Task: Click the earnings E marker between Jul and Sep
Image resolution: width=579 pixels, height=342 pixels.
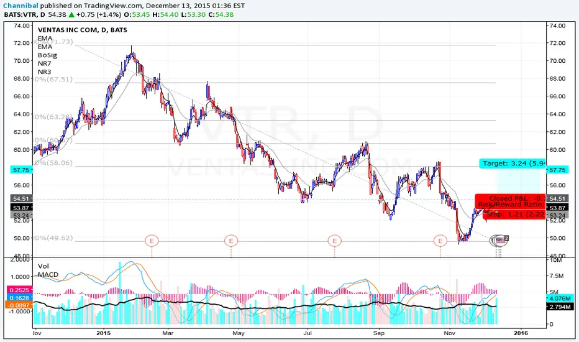Action: [x=335, y=241]
